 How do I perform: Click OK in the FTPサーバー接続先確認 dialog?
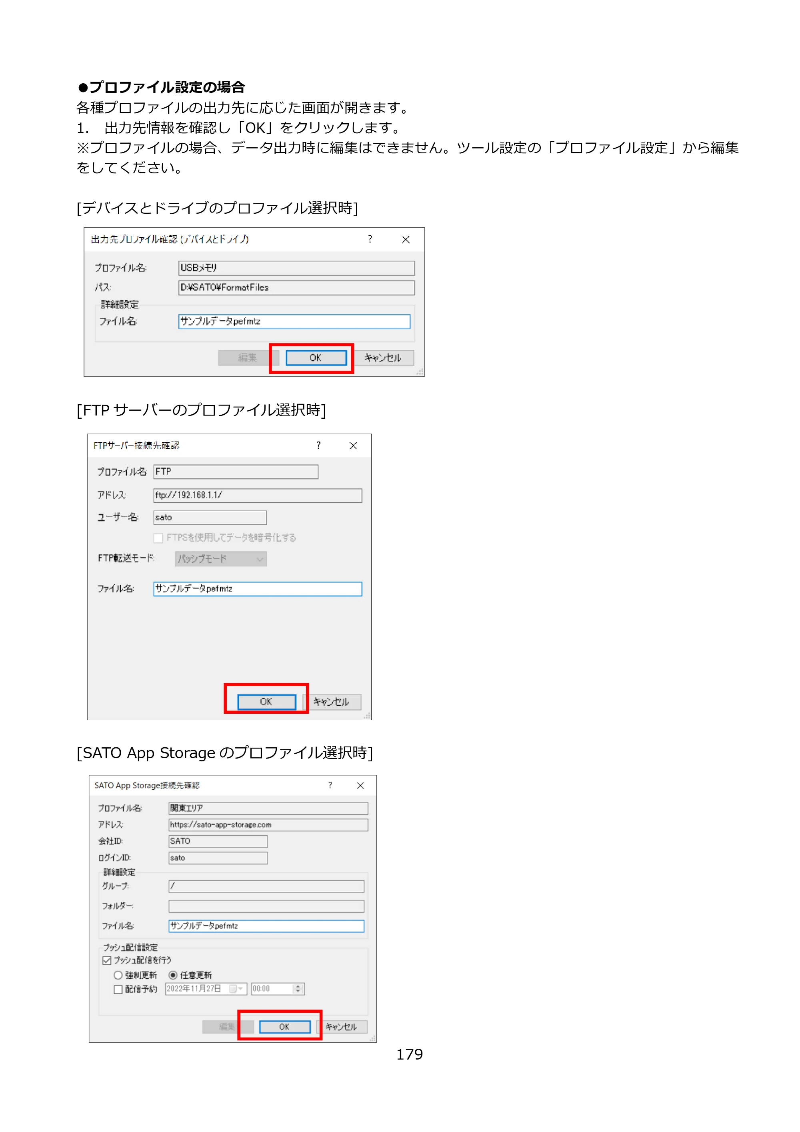266,702
